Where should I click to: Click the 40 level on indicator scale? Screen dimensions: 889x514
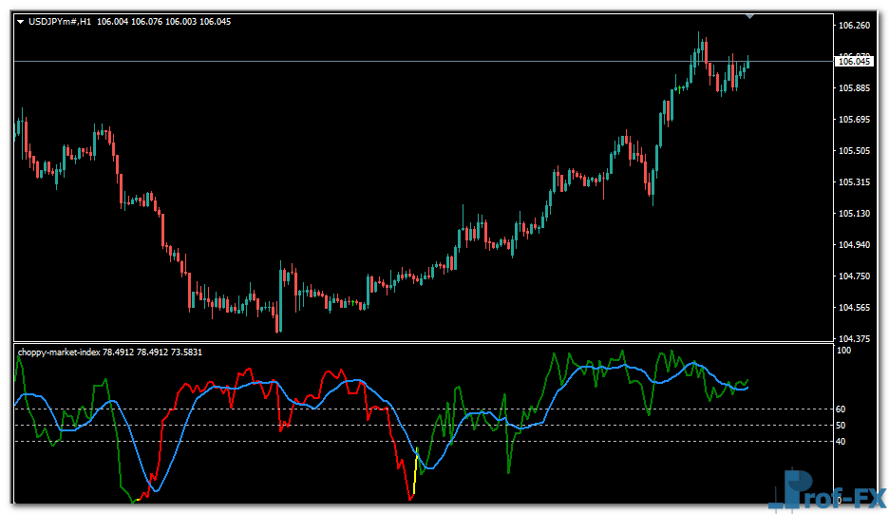[x=842, y=442]
